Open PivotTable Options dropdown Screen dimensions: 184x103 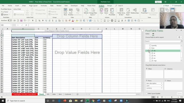pos(6,15)
